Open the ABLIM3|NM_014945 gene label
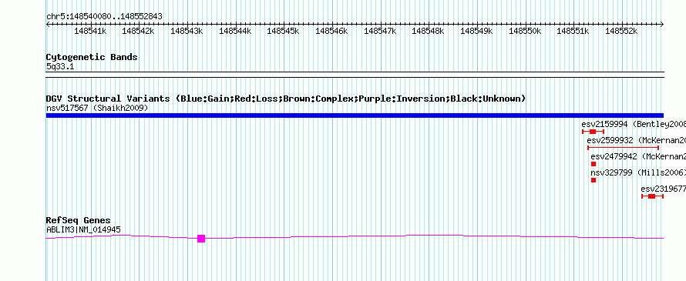Viewport: 686px width, 281px height. [x=83, y=229]
